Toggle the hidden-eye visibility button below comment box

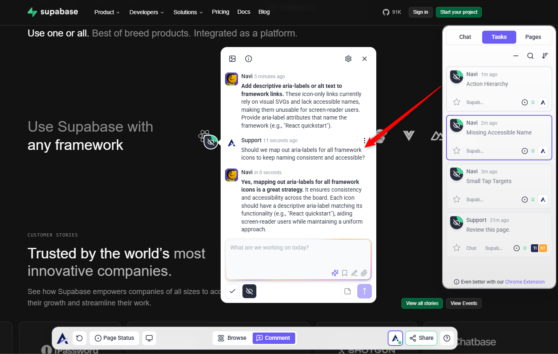click(249, 291)
